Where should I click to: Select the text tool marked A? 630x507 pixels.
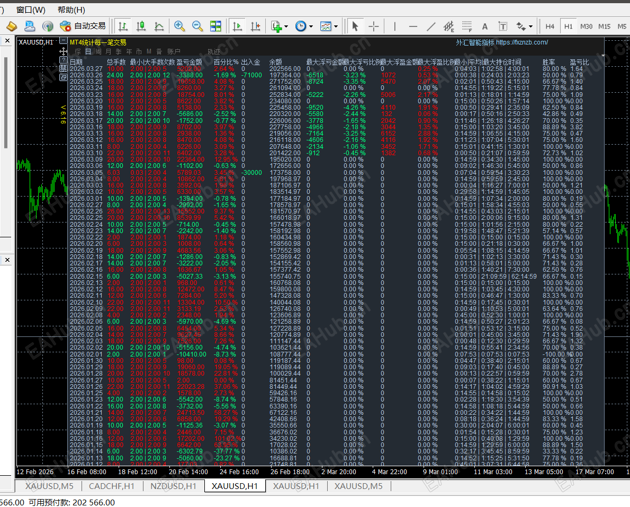tap(485, 26)
